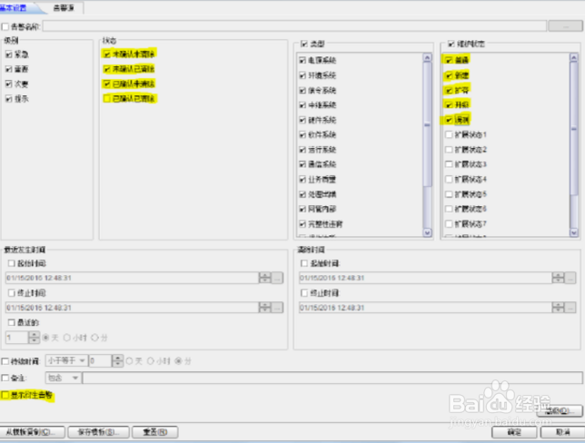
Task: Open the 告警源 tab
Action: pos(64,8)
